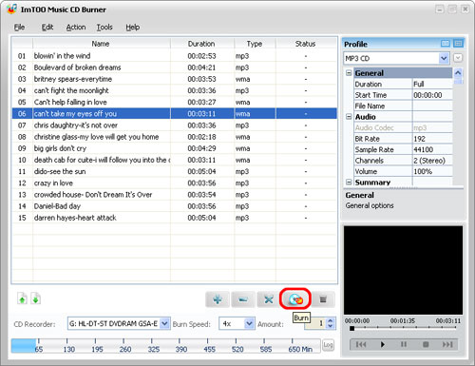Click the small arrow button beside profile dropdown
This screenshot has height=366, width=475.
click(x=458, y=58)
